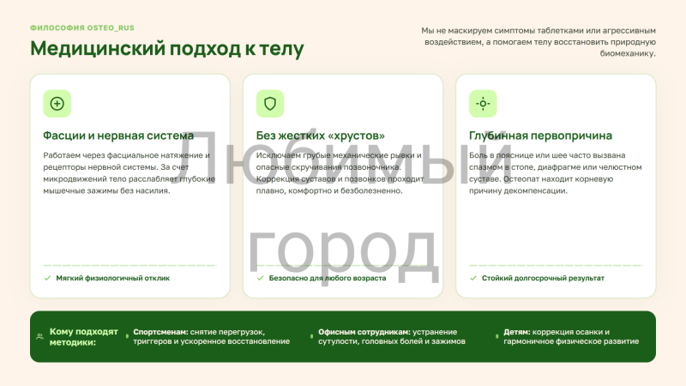This screenshot has width=686, height=386.
Task: Click checkmark beside Мягкий физиологичный отклик
Action: pyautogui.click(x=47, y=278)
